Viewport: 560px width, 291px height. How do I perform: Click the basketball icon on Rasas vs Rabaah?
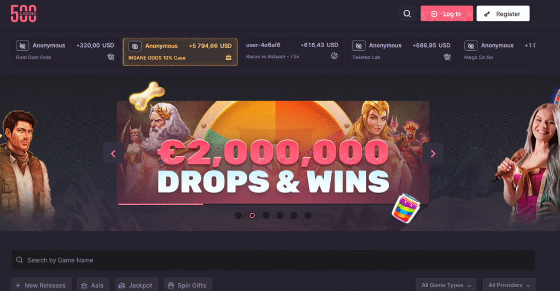(x=334, y=56)
